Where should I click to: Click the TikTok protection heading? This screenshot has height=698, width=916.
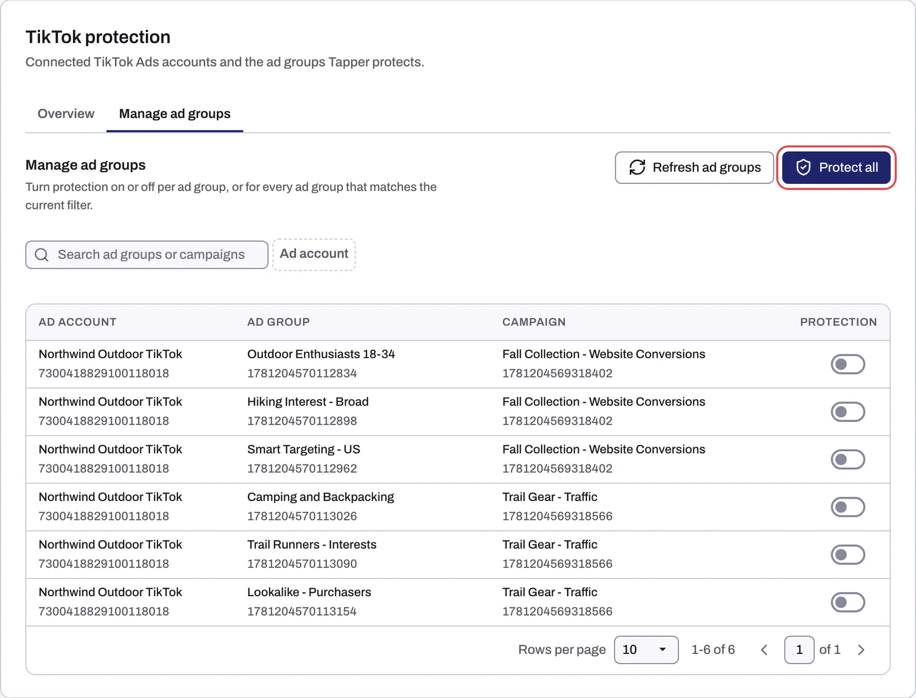pyautogui.click(x=98, y=37)
